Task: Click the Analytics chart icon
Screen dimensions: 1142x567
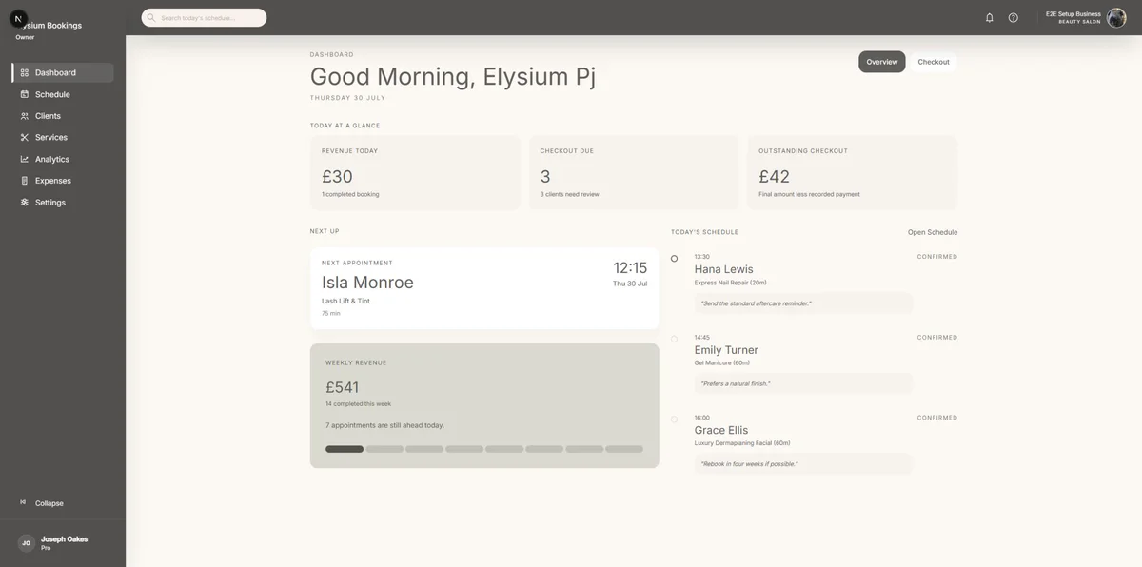Action: pos(25,159)
